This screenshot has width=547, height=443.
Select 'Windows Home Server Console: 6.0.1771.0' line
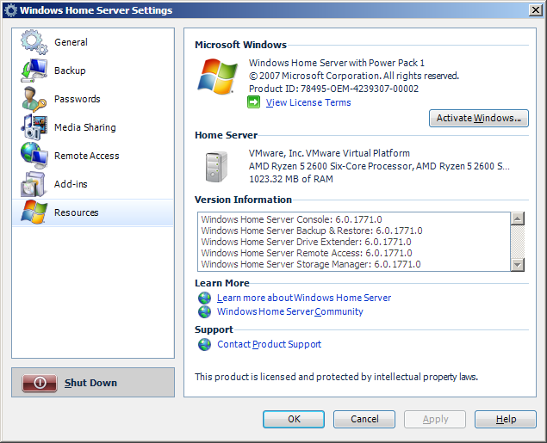(x=291, y=219)
